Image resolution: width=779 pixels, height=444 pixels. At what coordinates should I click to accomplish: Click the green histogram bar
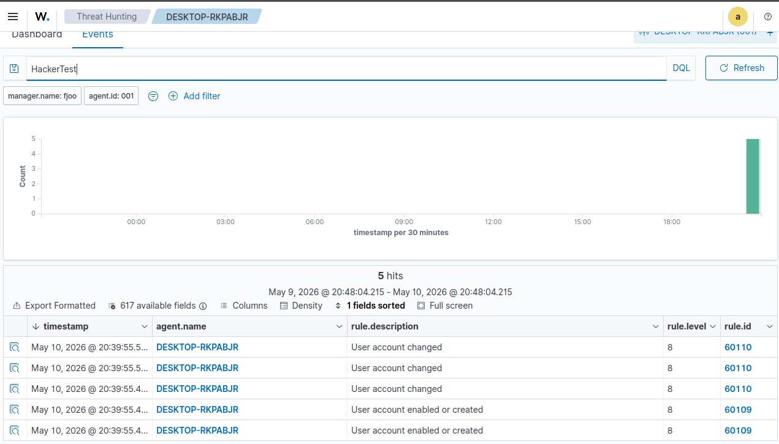pyautogui.click(x=753, y=176)
